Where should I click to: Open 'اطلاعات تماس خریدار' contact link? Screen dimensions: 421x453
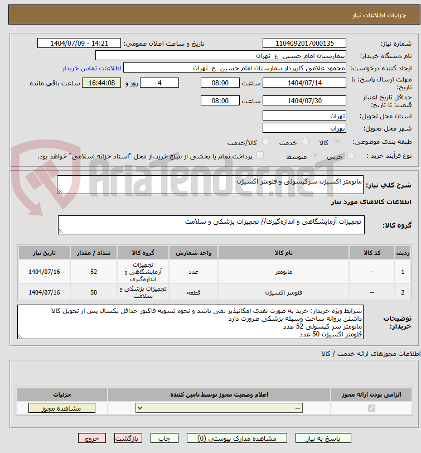[x=91, y=68]
